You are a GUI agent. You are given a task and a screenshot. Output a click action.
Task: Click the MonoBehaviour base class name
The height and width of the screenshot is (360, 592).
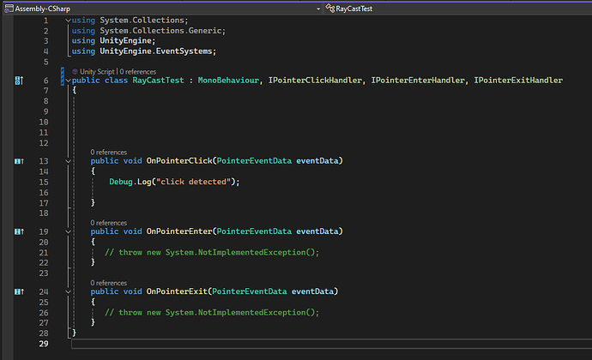[228, 81]
